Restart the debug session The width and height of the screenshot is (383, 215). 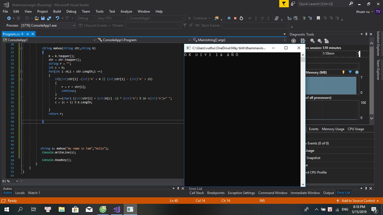tap(241, 18)
